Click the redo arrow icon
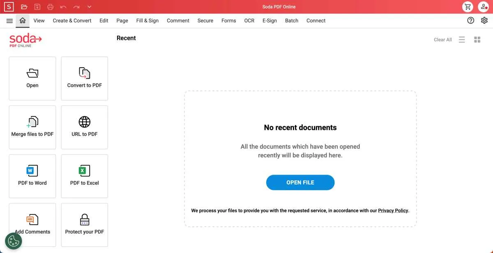 coord(76,7)
